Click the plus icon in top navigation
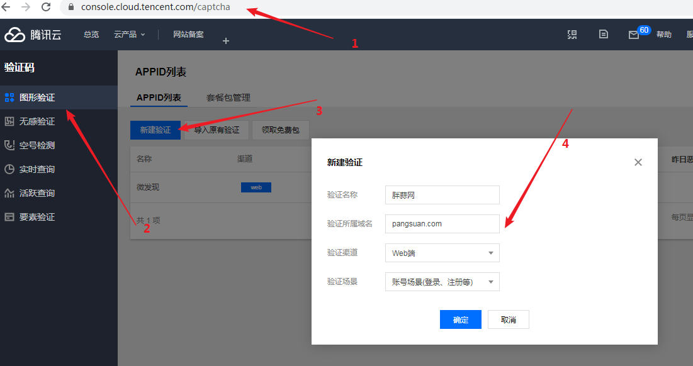The image size is (693, 366). pos(226,41)
